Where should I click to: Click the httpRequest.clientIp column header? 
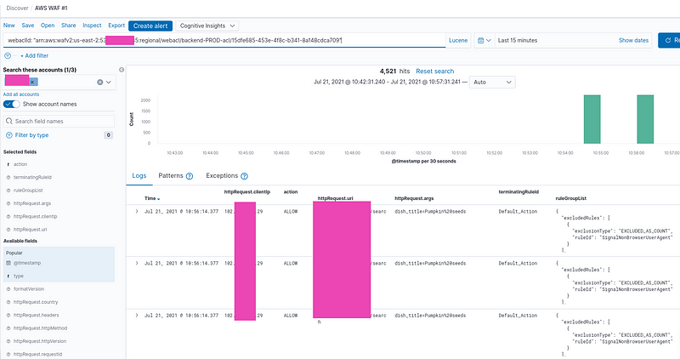(247, 192)
